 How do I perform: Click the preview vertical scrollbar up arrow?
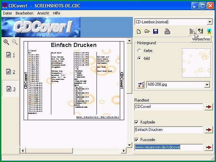click(129, 40)
